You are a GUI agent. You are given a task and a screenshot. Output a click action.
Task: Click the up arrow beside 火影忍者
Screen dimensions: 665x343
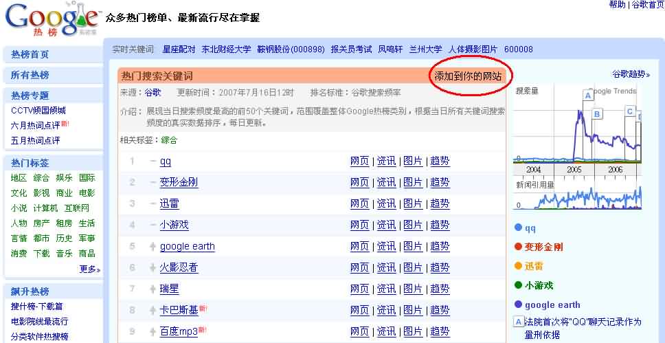click(153, 268)
